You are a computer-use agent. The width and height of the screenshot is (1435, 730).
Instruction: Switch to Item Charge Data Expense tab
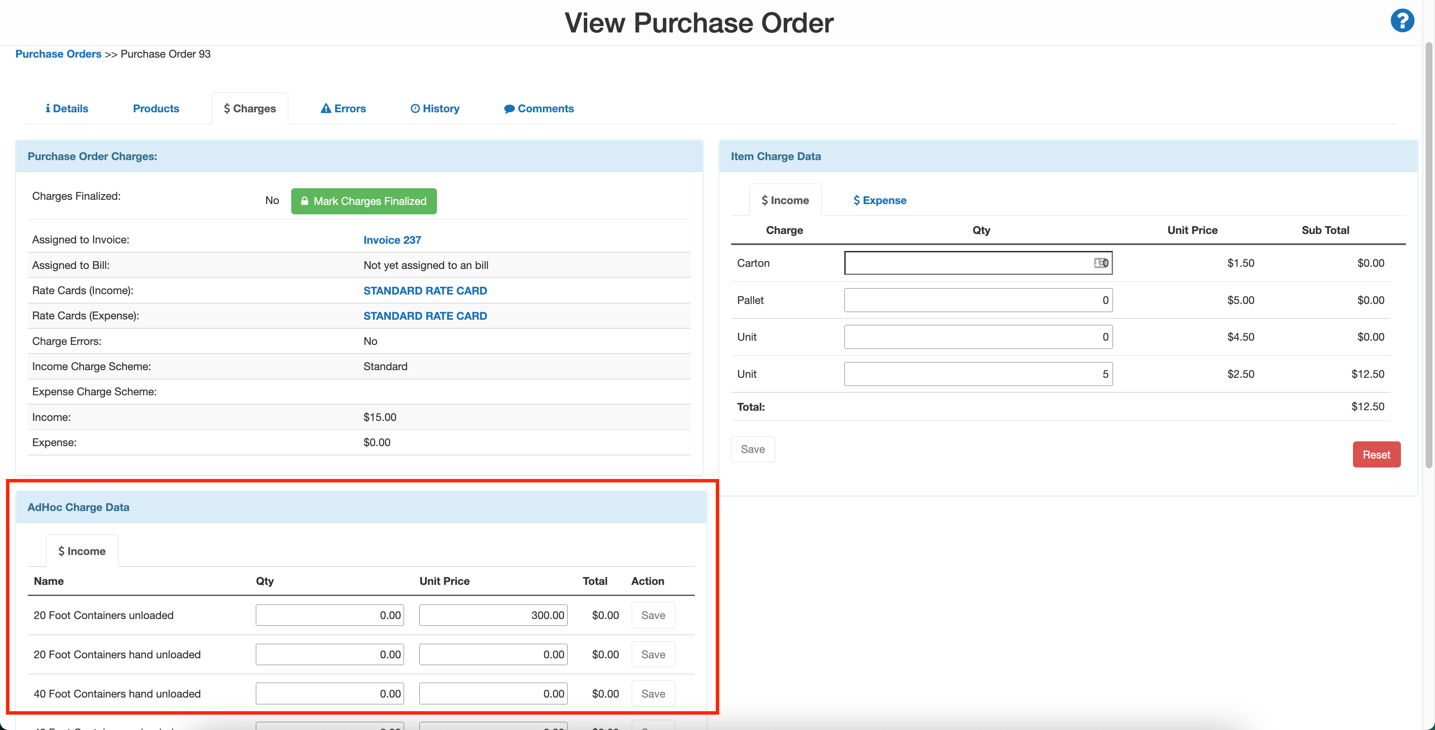tap(880, 201)
